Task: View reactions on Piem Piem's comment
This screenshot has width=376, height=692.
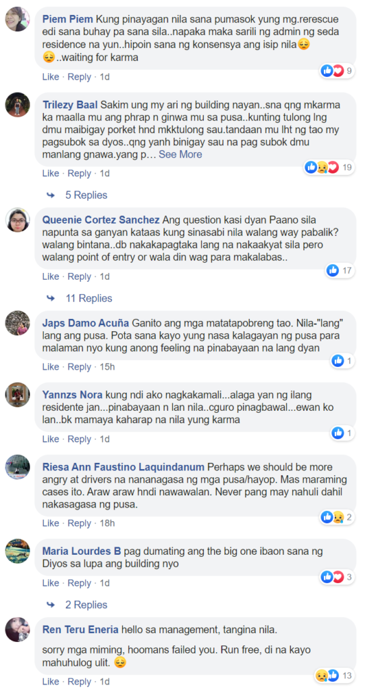Action: point(338,70)
